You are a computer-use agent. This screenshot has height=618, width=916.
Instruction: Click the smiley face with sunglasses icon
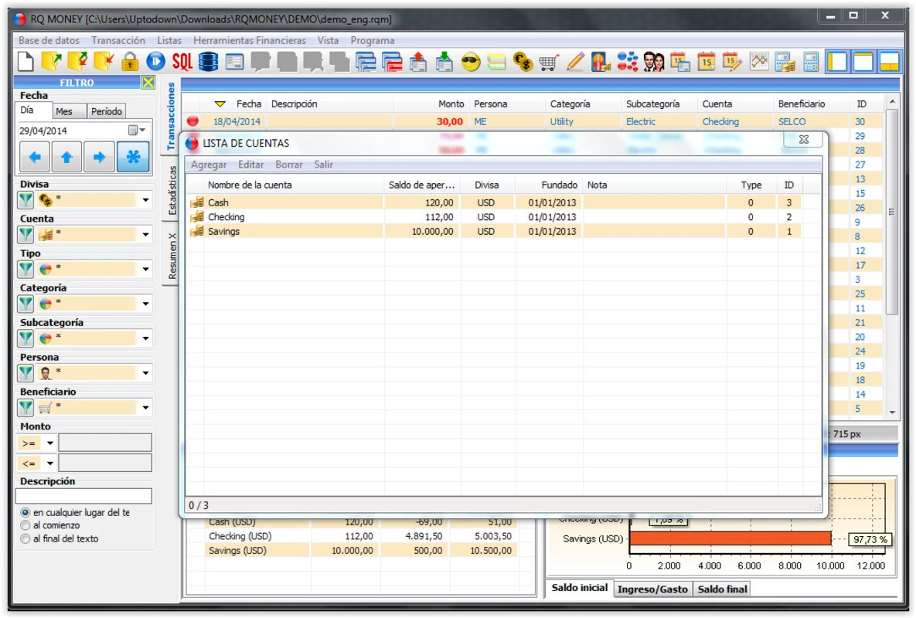tap(470, 61)
